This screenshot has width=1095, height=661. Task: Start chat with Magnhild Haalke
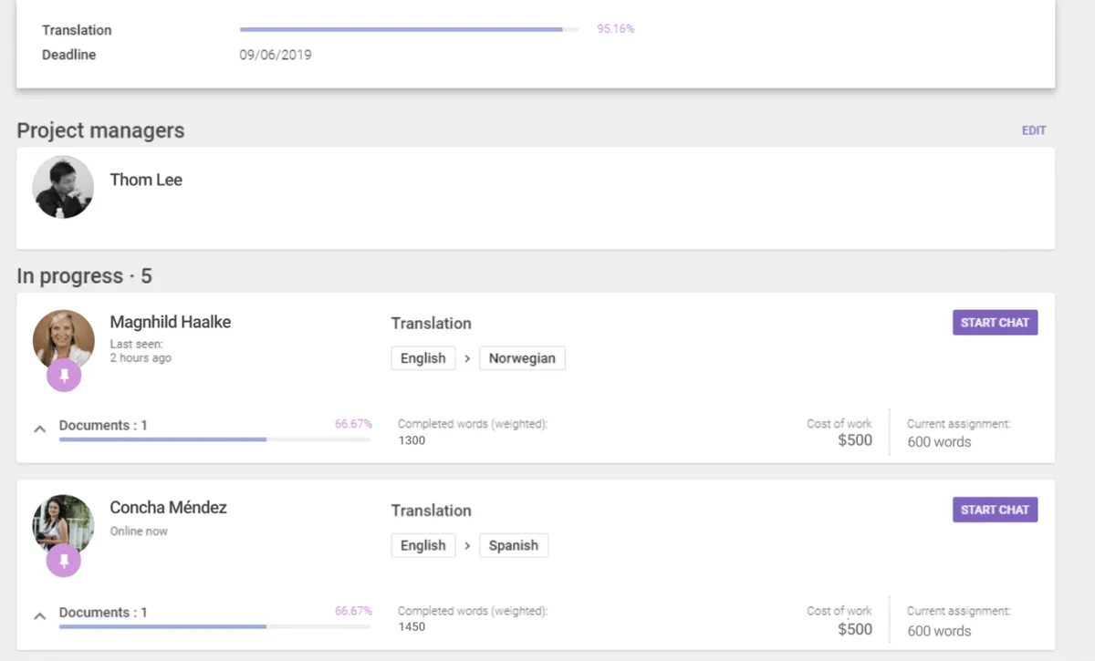tap(995, 323)
